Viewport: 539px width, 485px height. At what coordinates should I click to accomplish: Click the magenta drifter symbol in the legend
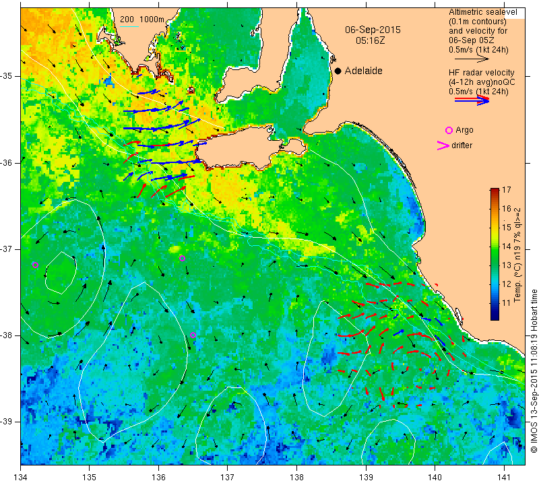[x=443, y=145]
